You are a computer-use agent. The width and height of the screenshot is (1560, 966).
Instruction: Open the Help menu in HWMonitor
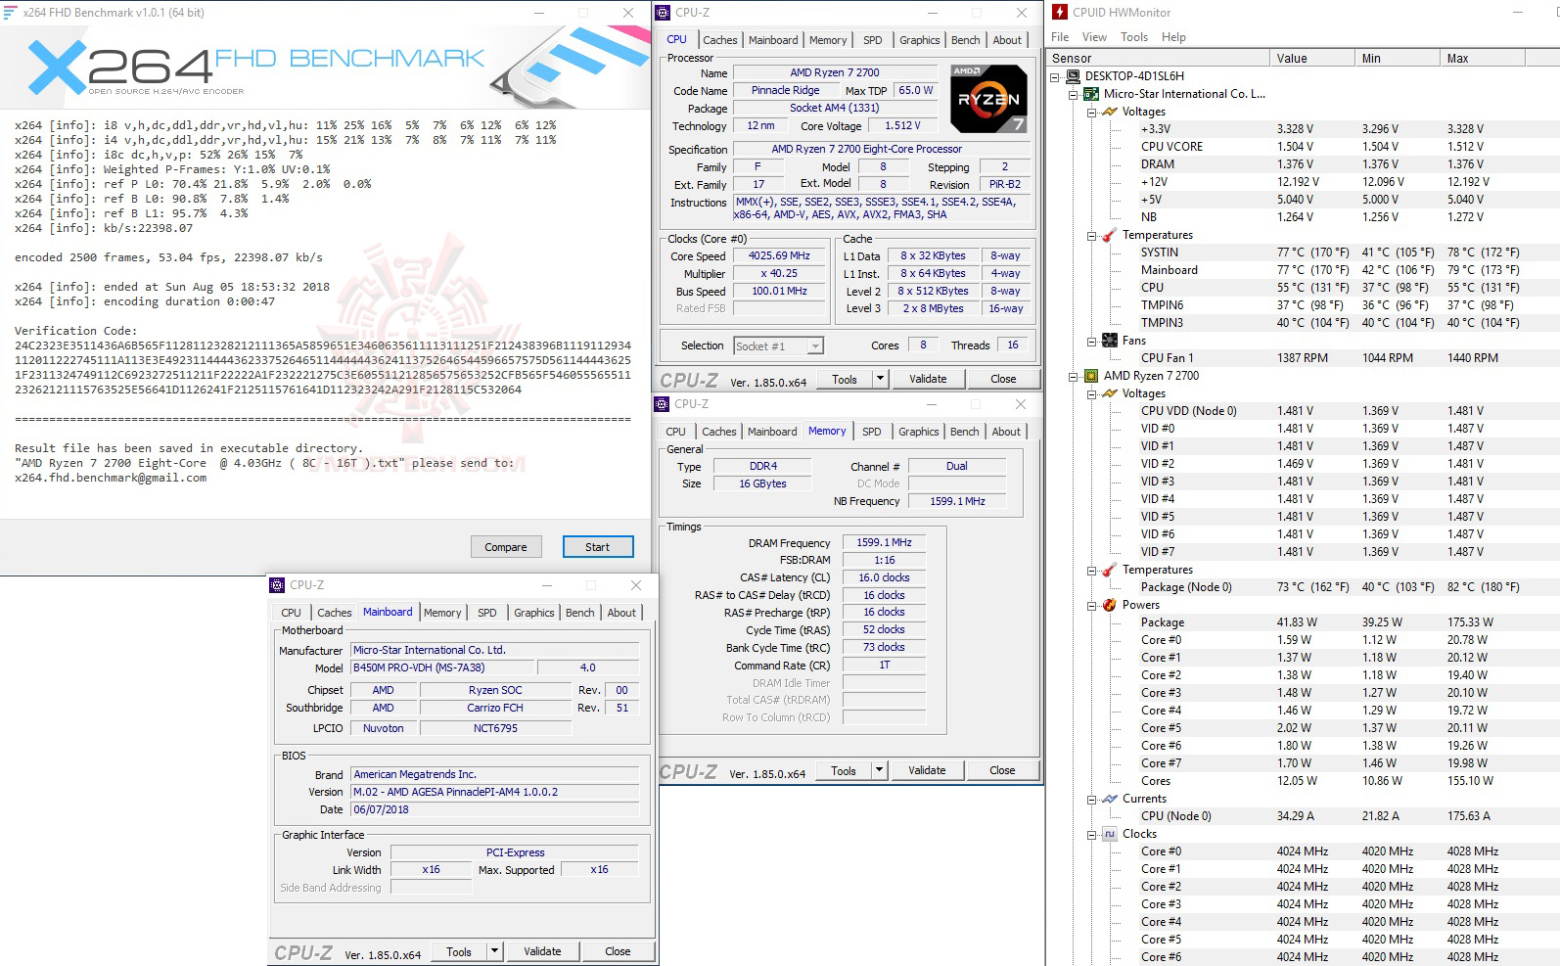pyautogui.click(x=1173, y=37)
